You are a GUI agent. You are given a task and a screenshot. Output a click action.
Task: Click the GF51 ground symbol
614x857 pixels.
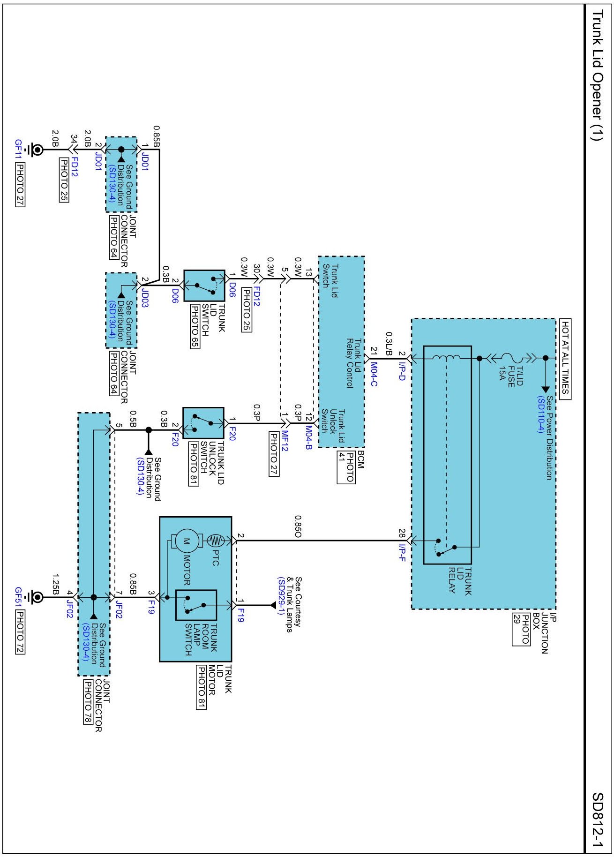(x=36, y=597)
